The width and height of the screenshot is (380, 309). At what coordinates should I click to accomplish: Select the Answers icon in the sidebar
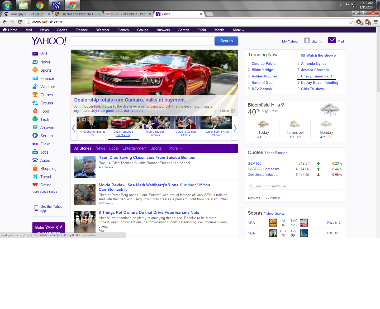[x=35, y=127]
